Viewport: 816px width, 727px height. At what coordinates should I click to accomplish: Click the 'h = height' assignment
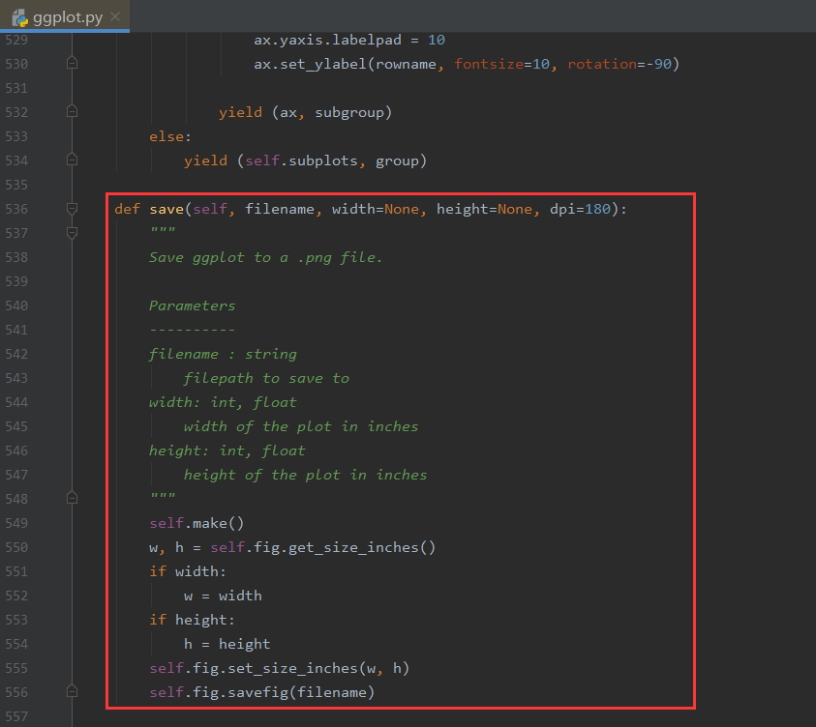tap(227, 644)
